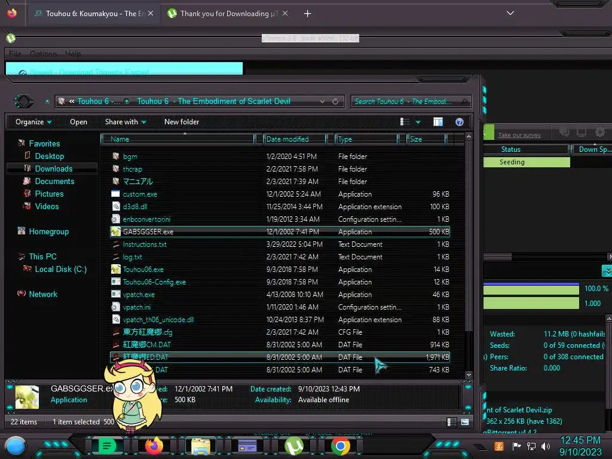Open a new Firefox tab
Image resolution: width=612 pixels, height=459 pixels.
[308, 14]
